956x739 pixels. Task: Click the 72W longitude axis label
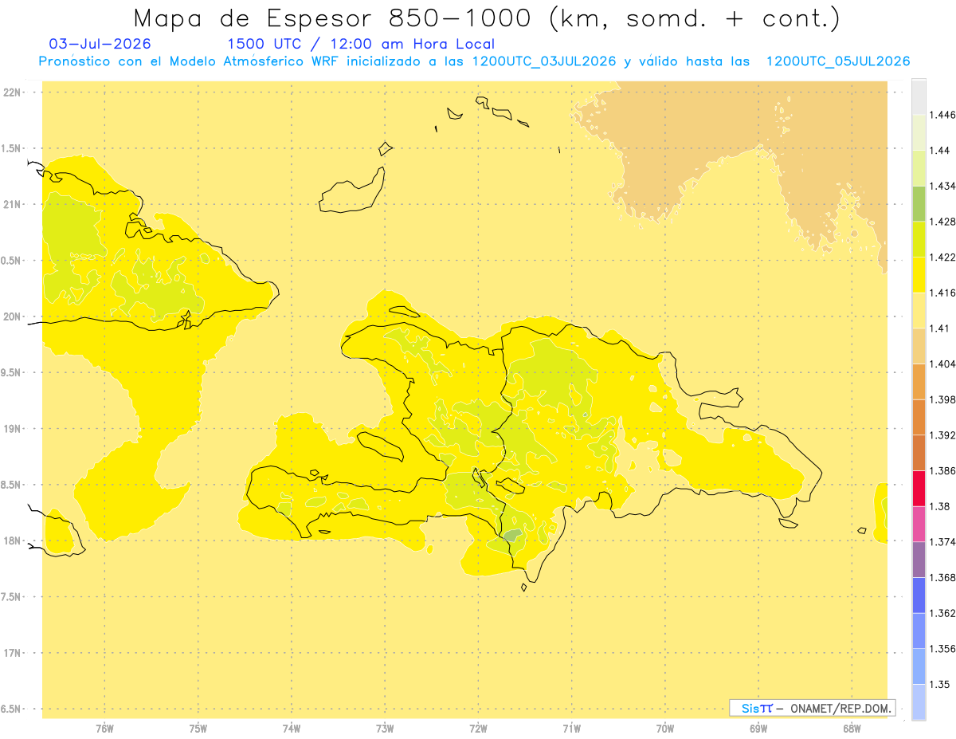pos(478,728)
